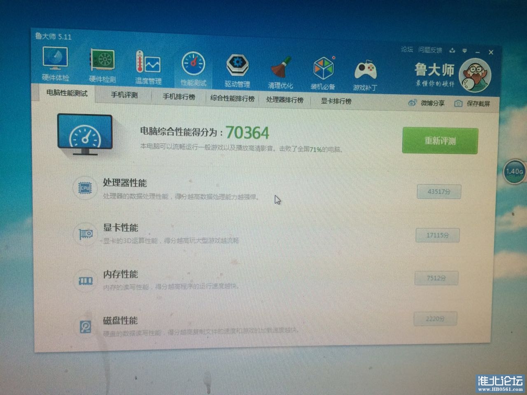Close the 鲁大师 window
The height and width of the screenshot is (395, 527).
click(x=491, y=52)
